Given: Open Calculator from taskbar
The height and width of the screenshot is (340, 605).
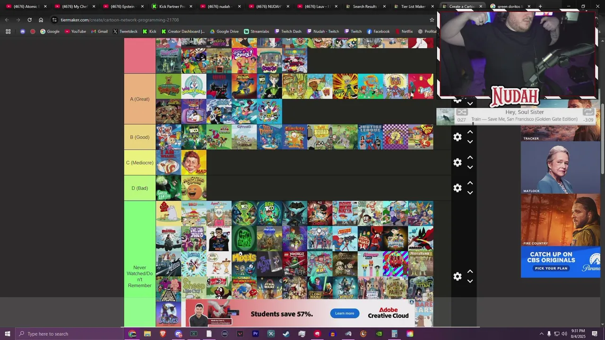Looking at the screenshot, I should 394,334.
